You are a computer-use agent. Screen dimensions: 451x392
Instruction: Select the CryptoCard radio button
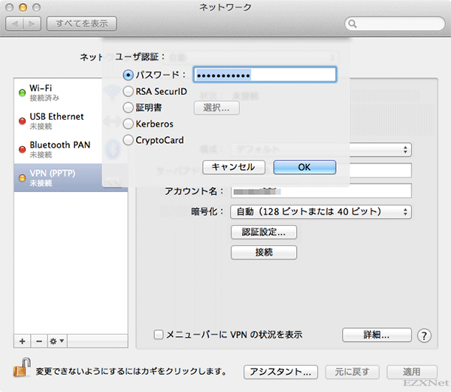point(128,140)
